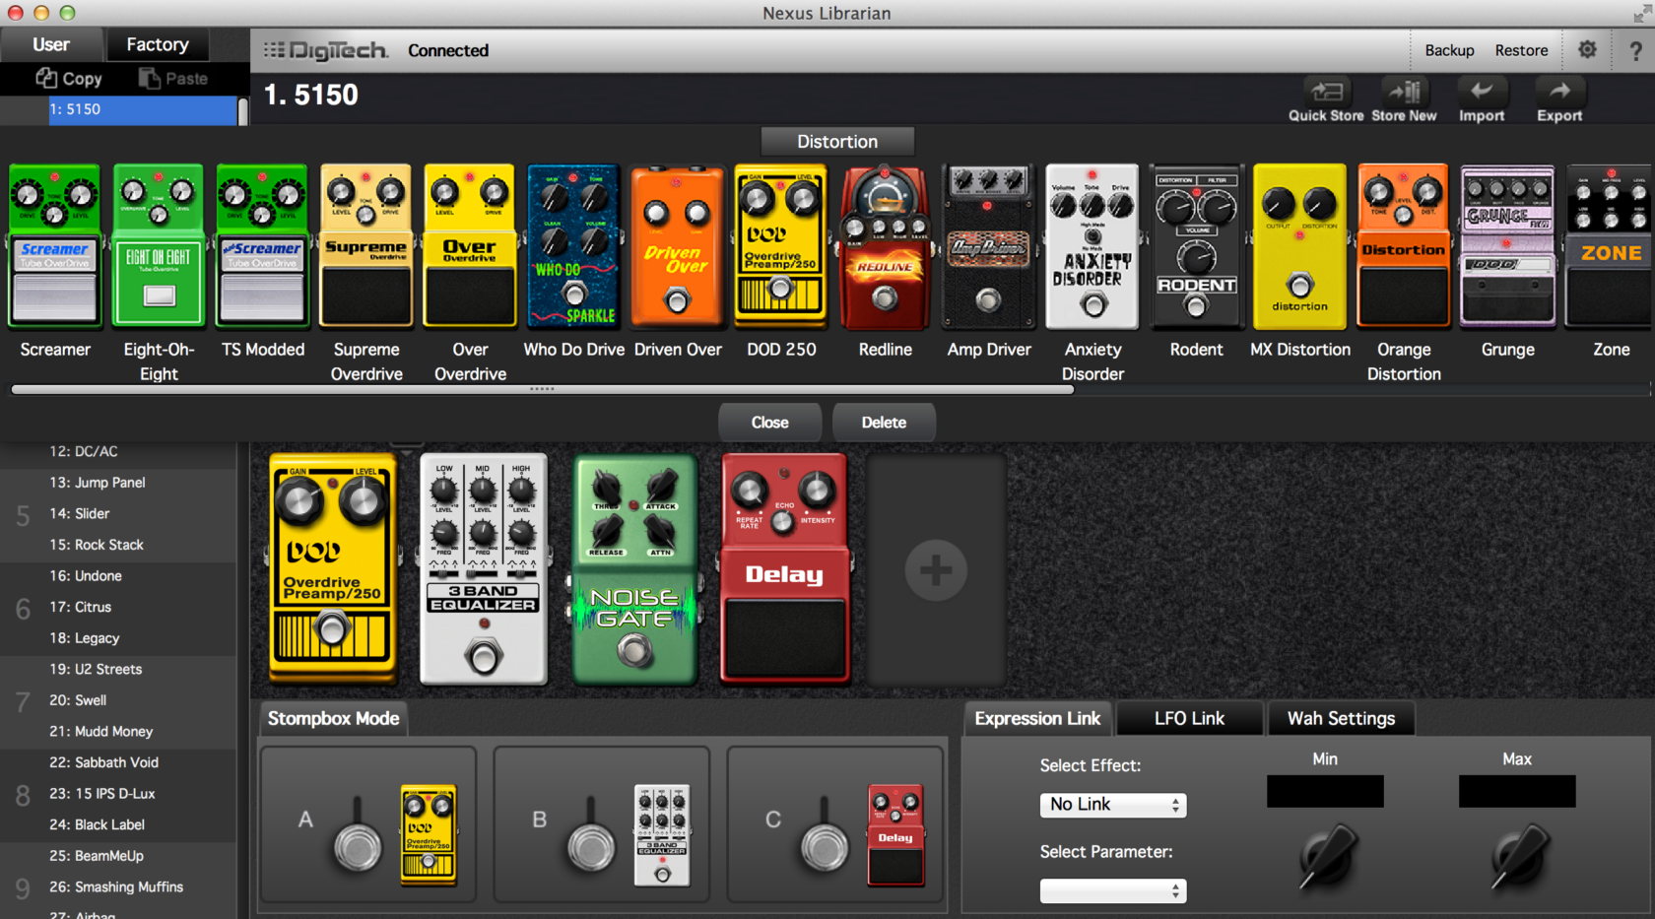Close the Distortion effect picker
Image resolution: width=1655 pixels, height=919 pixels.
tap(769, 423)
